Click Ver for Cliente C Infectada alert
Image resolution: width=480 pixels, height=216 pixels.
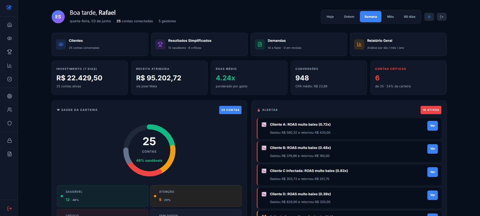click(433, 172)
